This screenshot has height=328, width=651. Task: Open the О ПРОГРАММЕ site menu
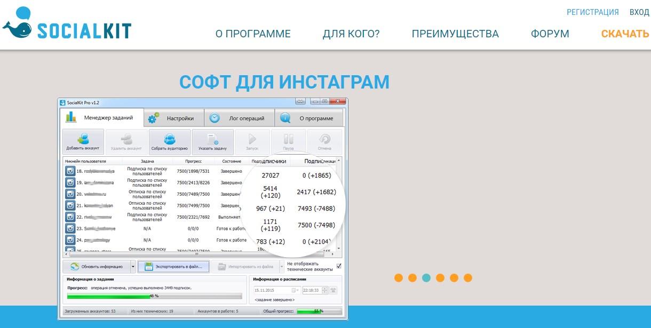tap(253, 34)
